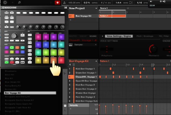Mute system volume speaker icon
The image size is (171, 115).
[151, 1]
